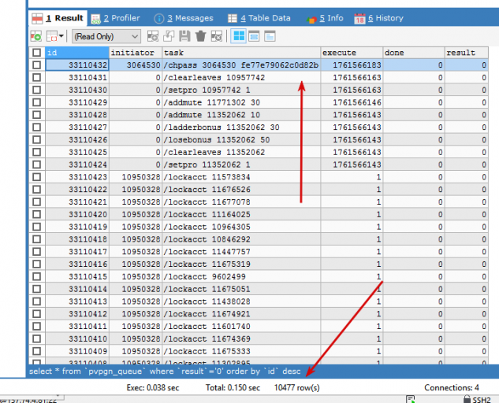Screen dimensions: 499x403
Task: Open the 4 Table Data tab
Action: click(x=259, y=18)
